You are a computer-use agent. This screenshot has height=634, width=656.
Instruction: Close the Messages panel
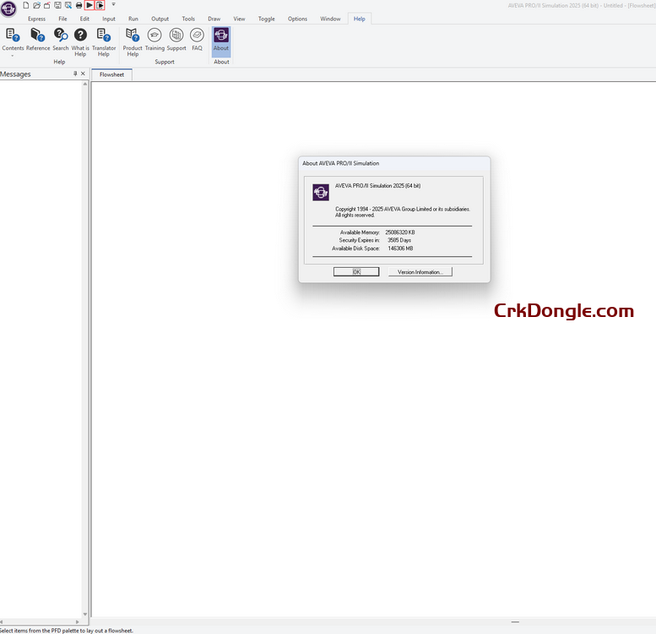point(83,74)
